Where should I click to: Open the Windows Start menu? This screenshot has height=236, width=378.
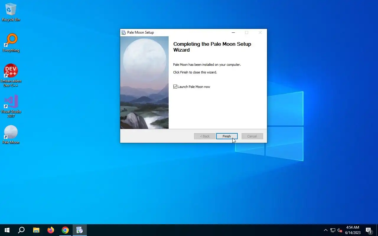click(7, 230)
